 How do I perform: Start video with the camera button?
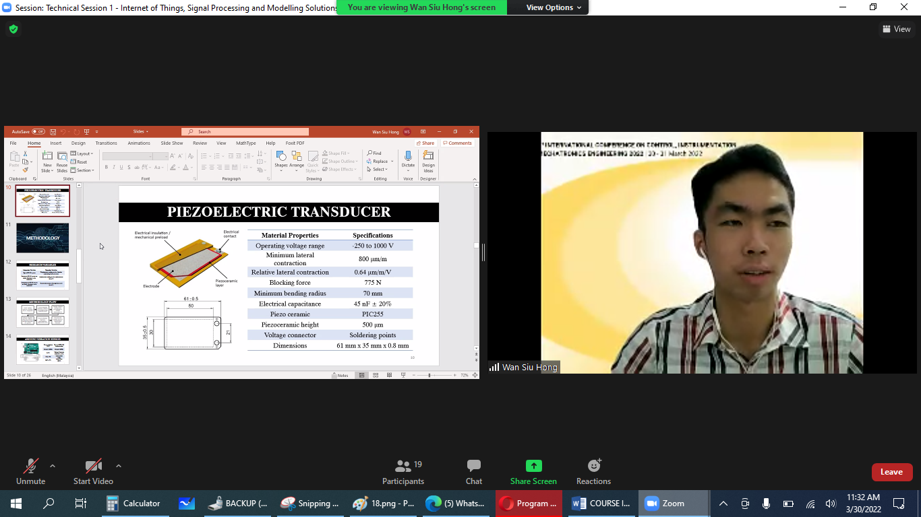(x=93, y=471)
